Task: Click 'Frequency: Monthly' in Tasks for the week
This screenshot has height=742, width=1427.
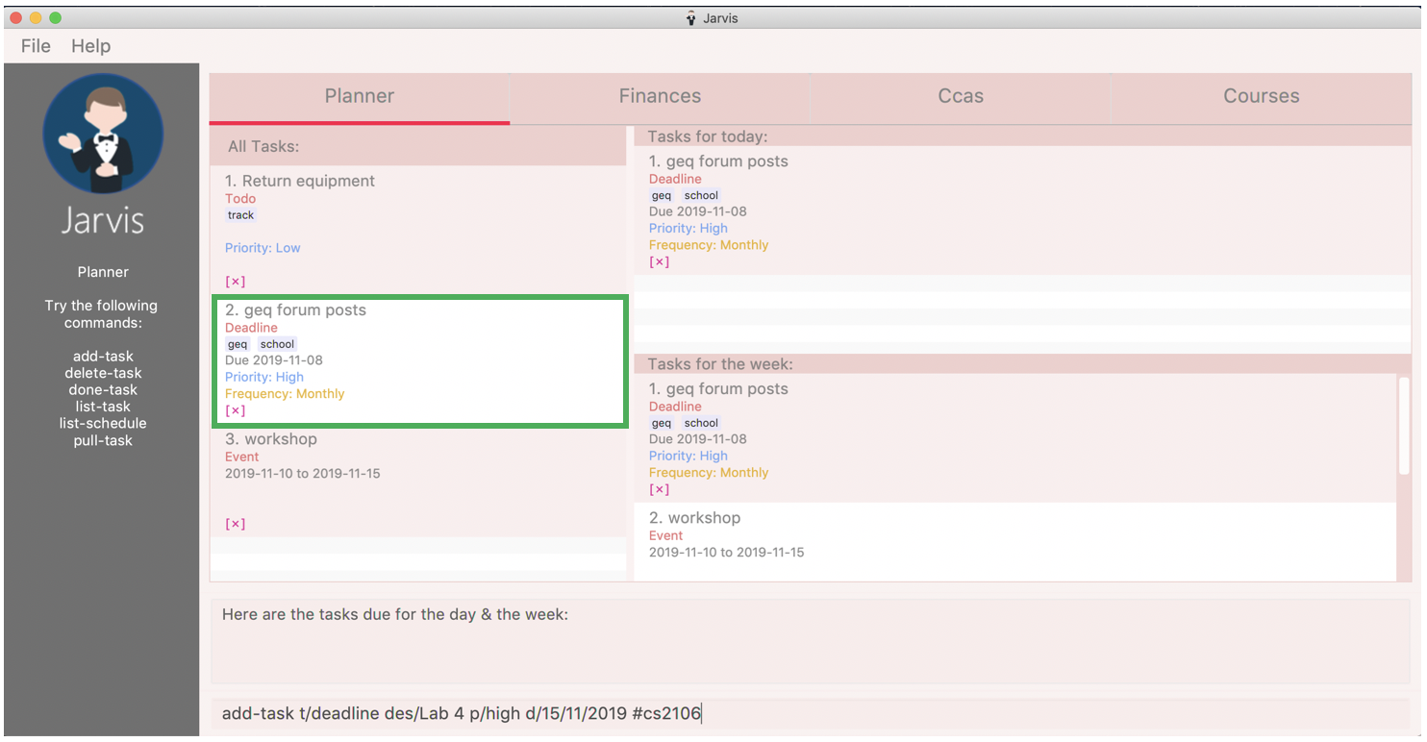Action: click(709, 473)
